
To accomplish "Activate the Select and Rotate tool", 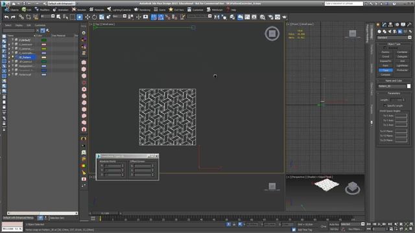I will tap(94, 17).
